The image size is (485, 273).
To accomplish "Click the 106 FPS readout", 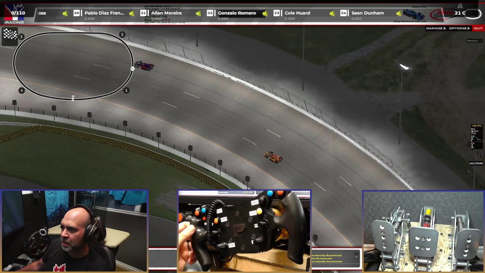I will [x=477, y=126].
